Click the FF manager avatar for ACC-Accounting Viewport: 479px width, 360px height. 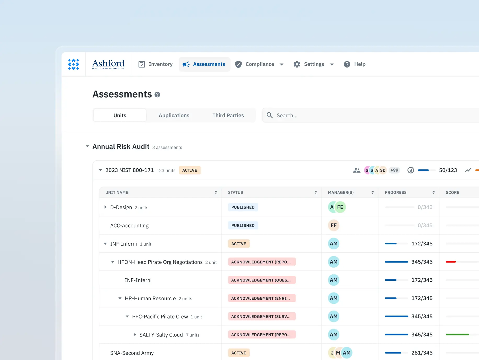pos(333,226)
